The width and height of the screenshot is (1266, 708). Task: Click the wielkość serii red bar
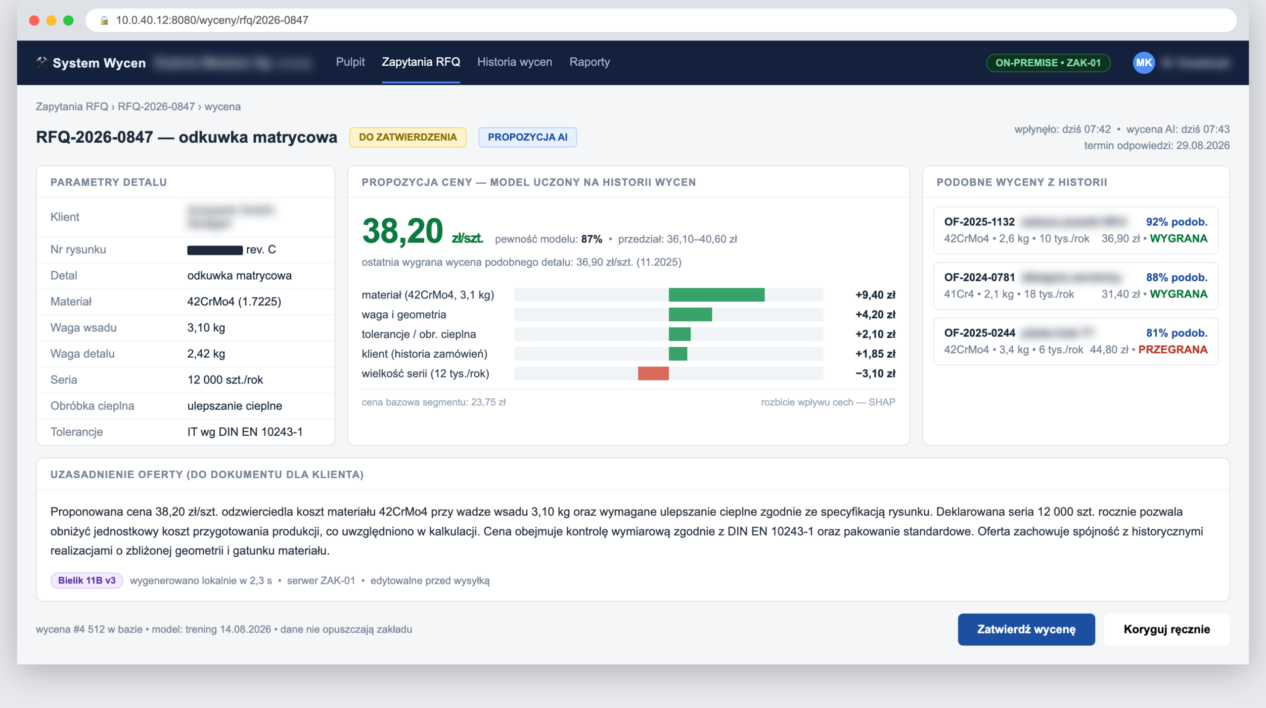653,374
